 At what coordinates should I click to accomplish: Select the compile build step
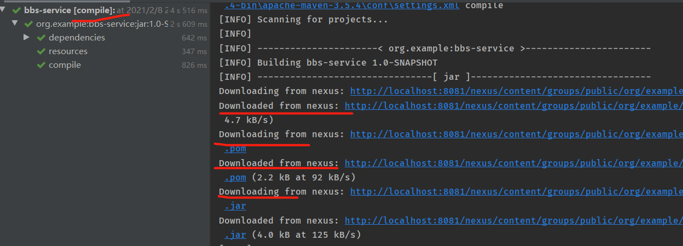[104, 65]
